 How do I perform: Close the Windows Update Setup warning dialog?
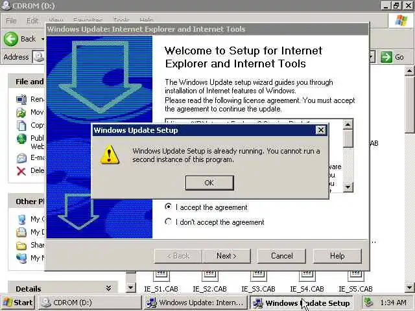tap(320, 130)
